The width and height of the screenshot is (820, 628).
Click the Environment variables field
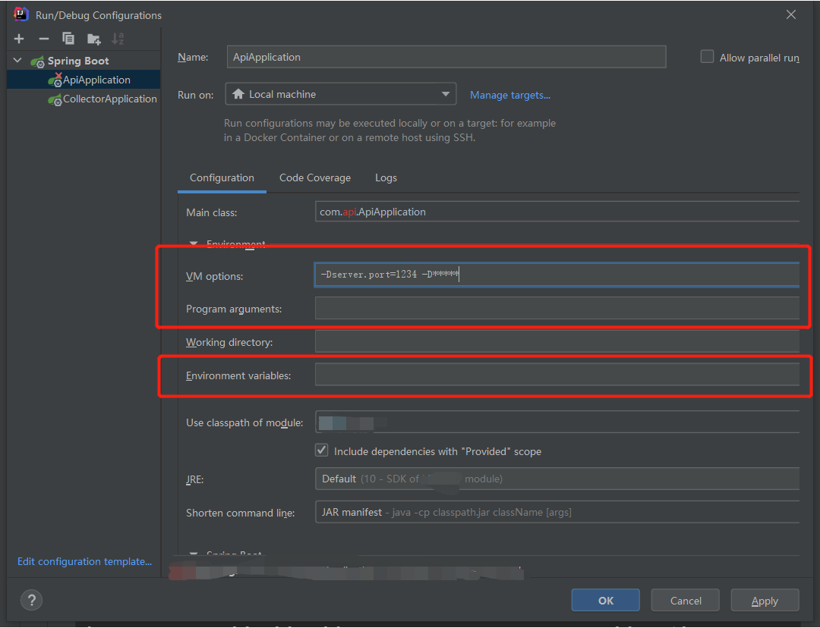pos(557,375)
